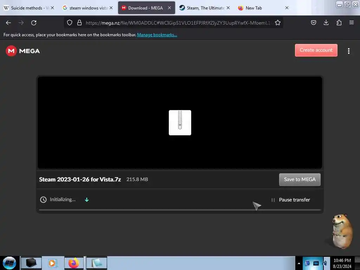The image size is (360, 270).
Task: Click the Pause transfer label
Action: (295, 200)
